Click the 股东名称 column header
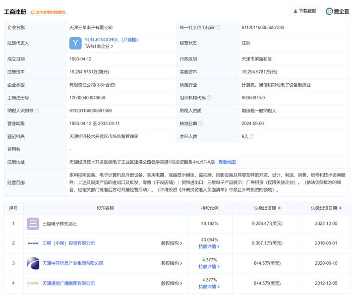 point(105,208)
